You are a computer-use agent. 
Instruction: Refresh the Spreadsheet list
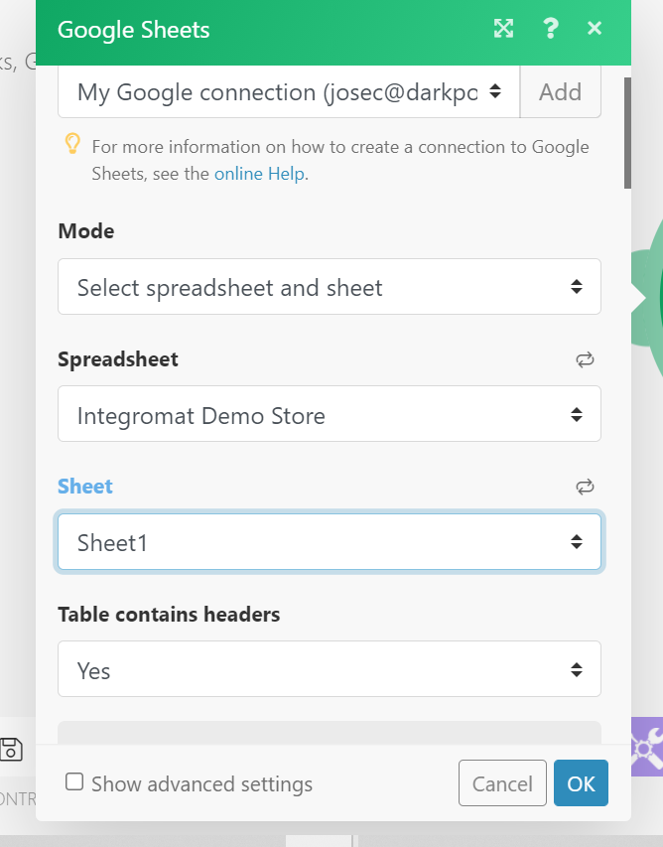pos(585,359)
